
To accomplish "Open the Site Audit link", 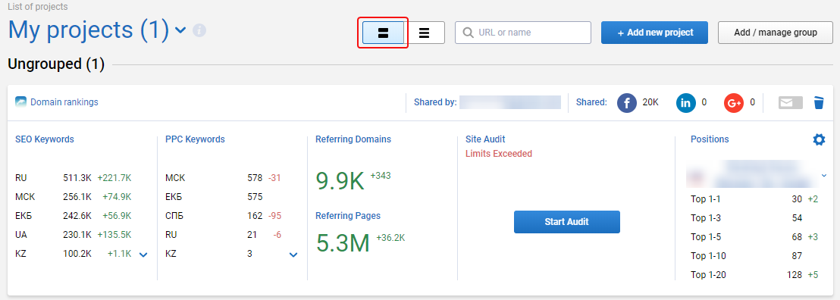I will [x=485, y=139].
